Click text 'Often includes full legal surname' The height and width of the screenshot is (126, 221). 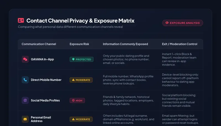pos(128,119)
